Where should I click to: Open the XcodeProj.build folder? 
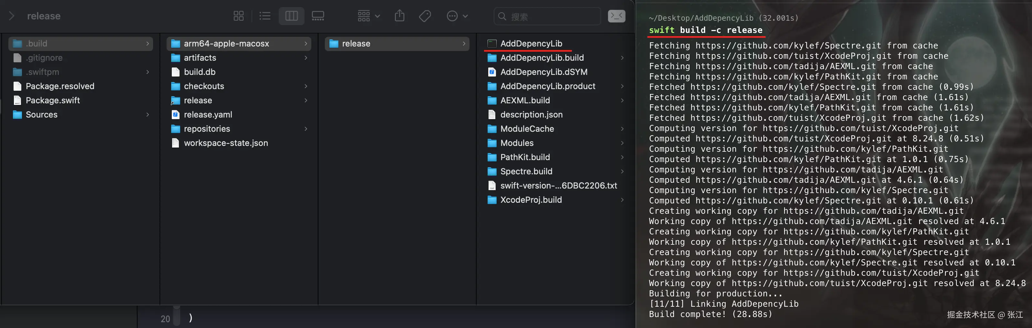click(x=531, y=200)
